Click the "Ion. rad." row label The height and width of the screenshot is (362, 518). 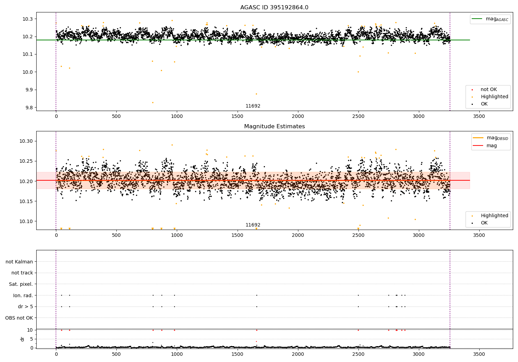click(23, 295)
